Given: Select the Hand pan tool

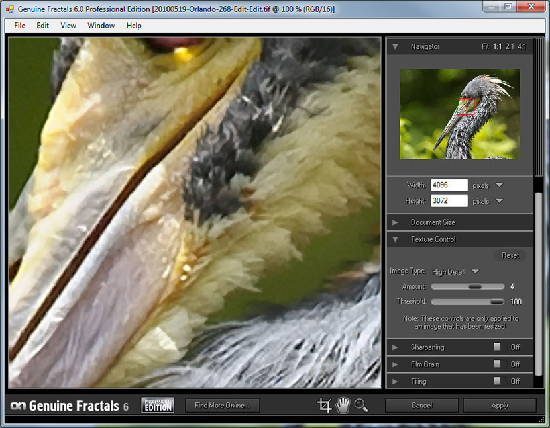Looking at the screenshot, I should (x=343, y=406).
